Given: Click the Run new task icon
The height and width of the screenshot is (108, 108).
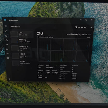Looking at the screenshot, I should click(x=76, y=27).
